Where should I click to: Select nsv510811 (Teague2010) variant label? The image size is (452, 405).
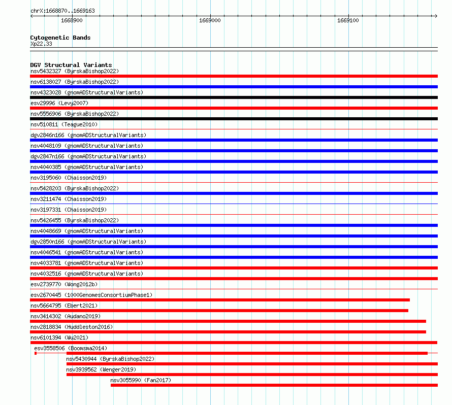(64, 124)
